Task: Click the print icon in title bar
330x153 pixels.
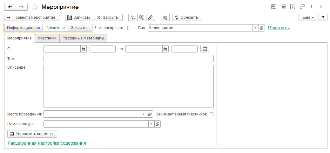Action: [283, 7]
